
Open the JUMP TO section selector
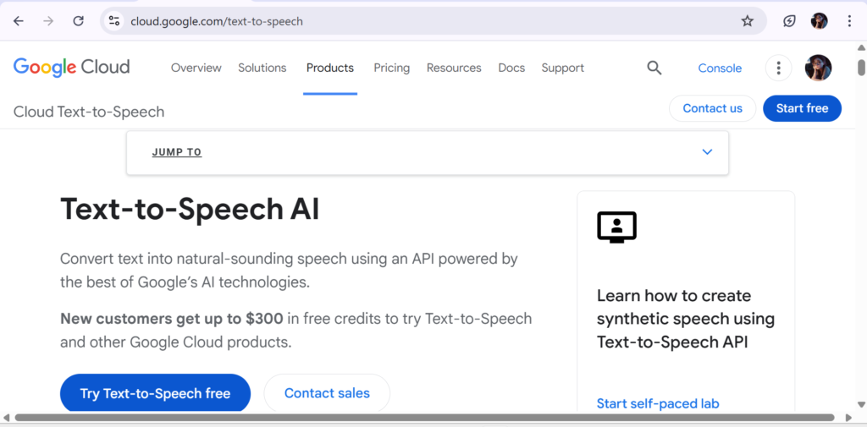(x=427, y=152)
